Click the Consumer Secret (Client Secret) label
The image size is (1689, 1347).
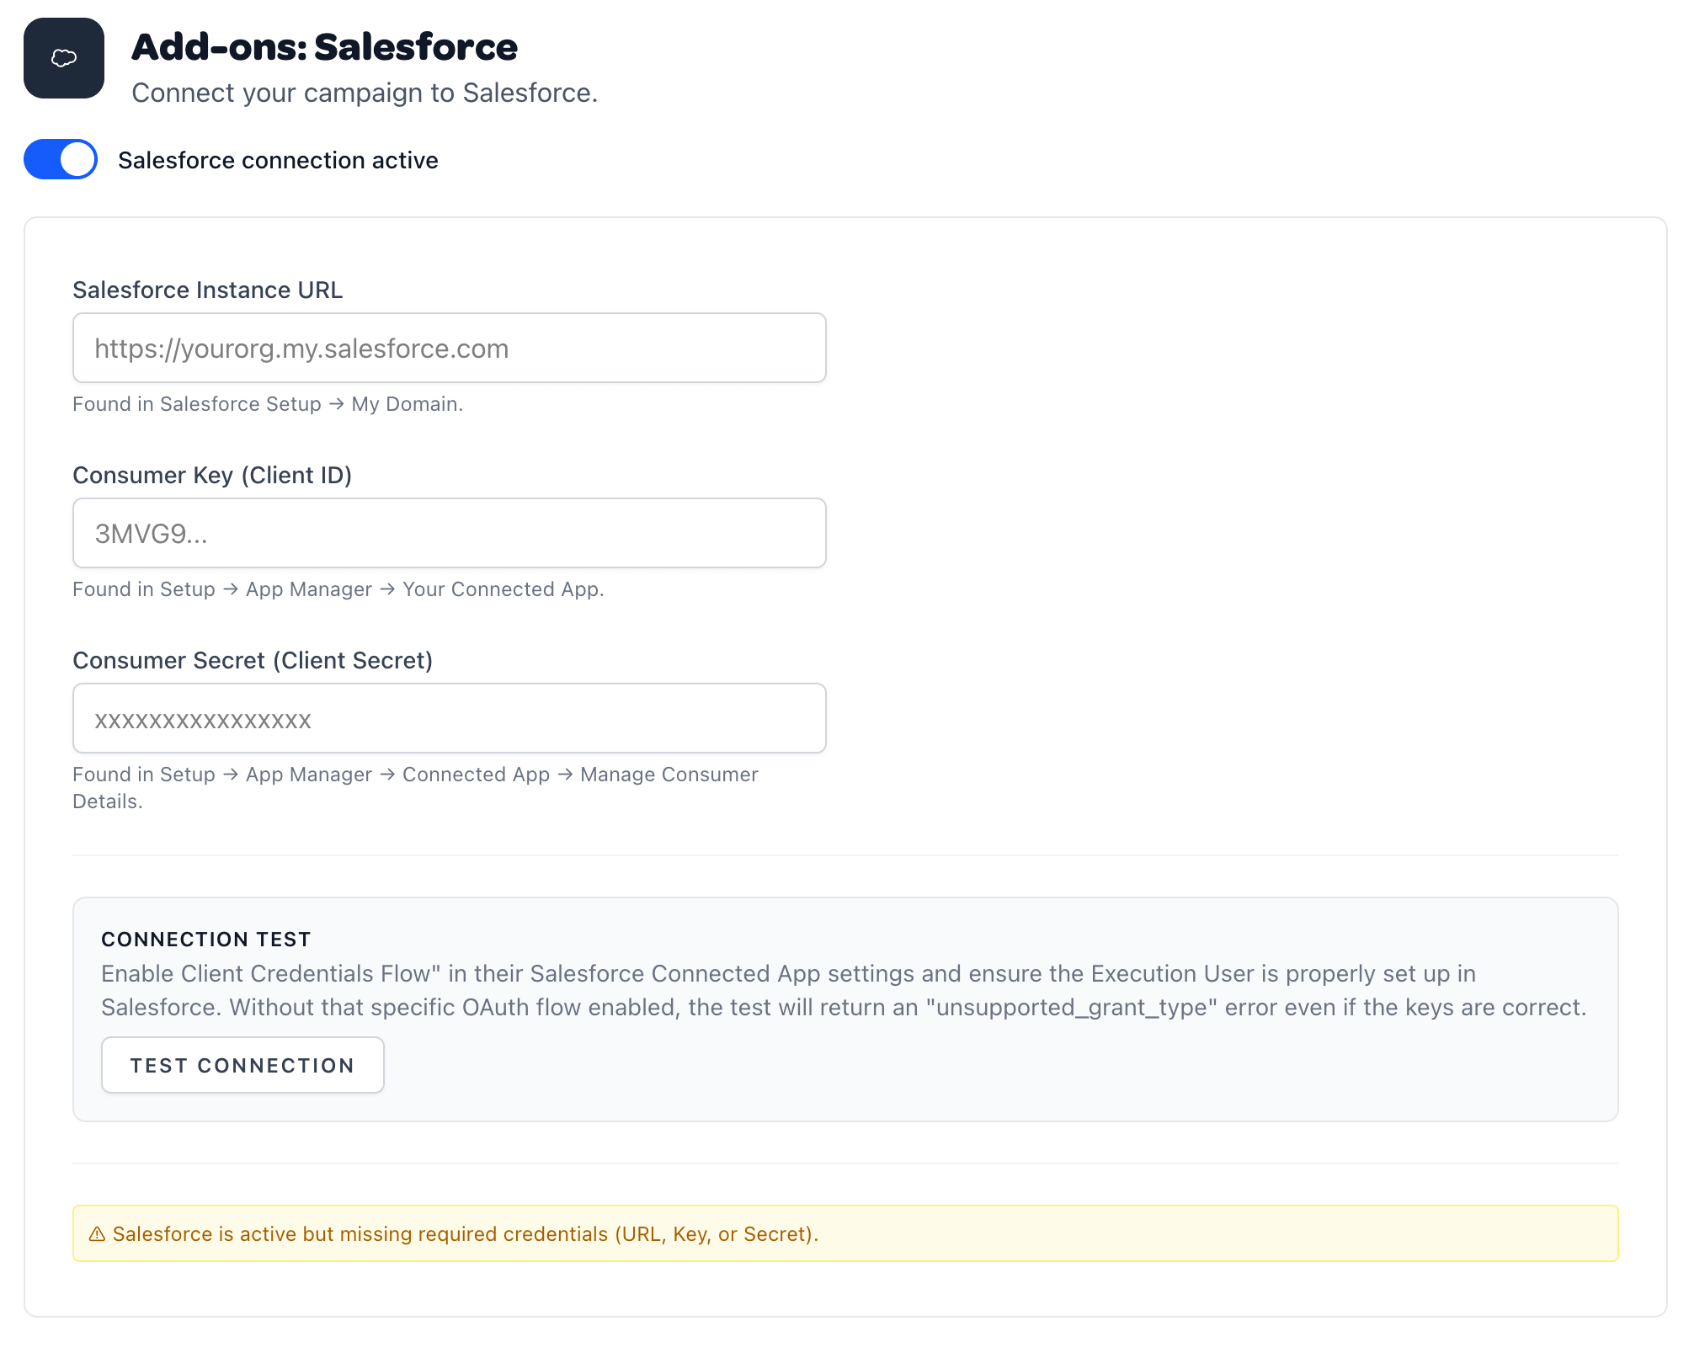(253, 660)
